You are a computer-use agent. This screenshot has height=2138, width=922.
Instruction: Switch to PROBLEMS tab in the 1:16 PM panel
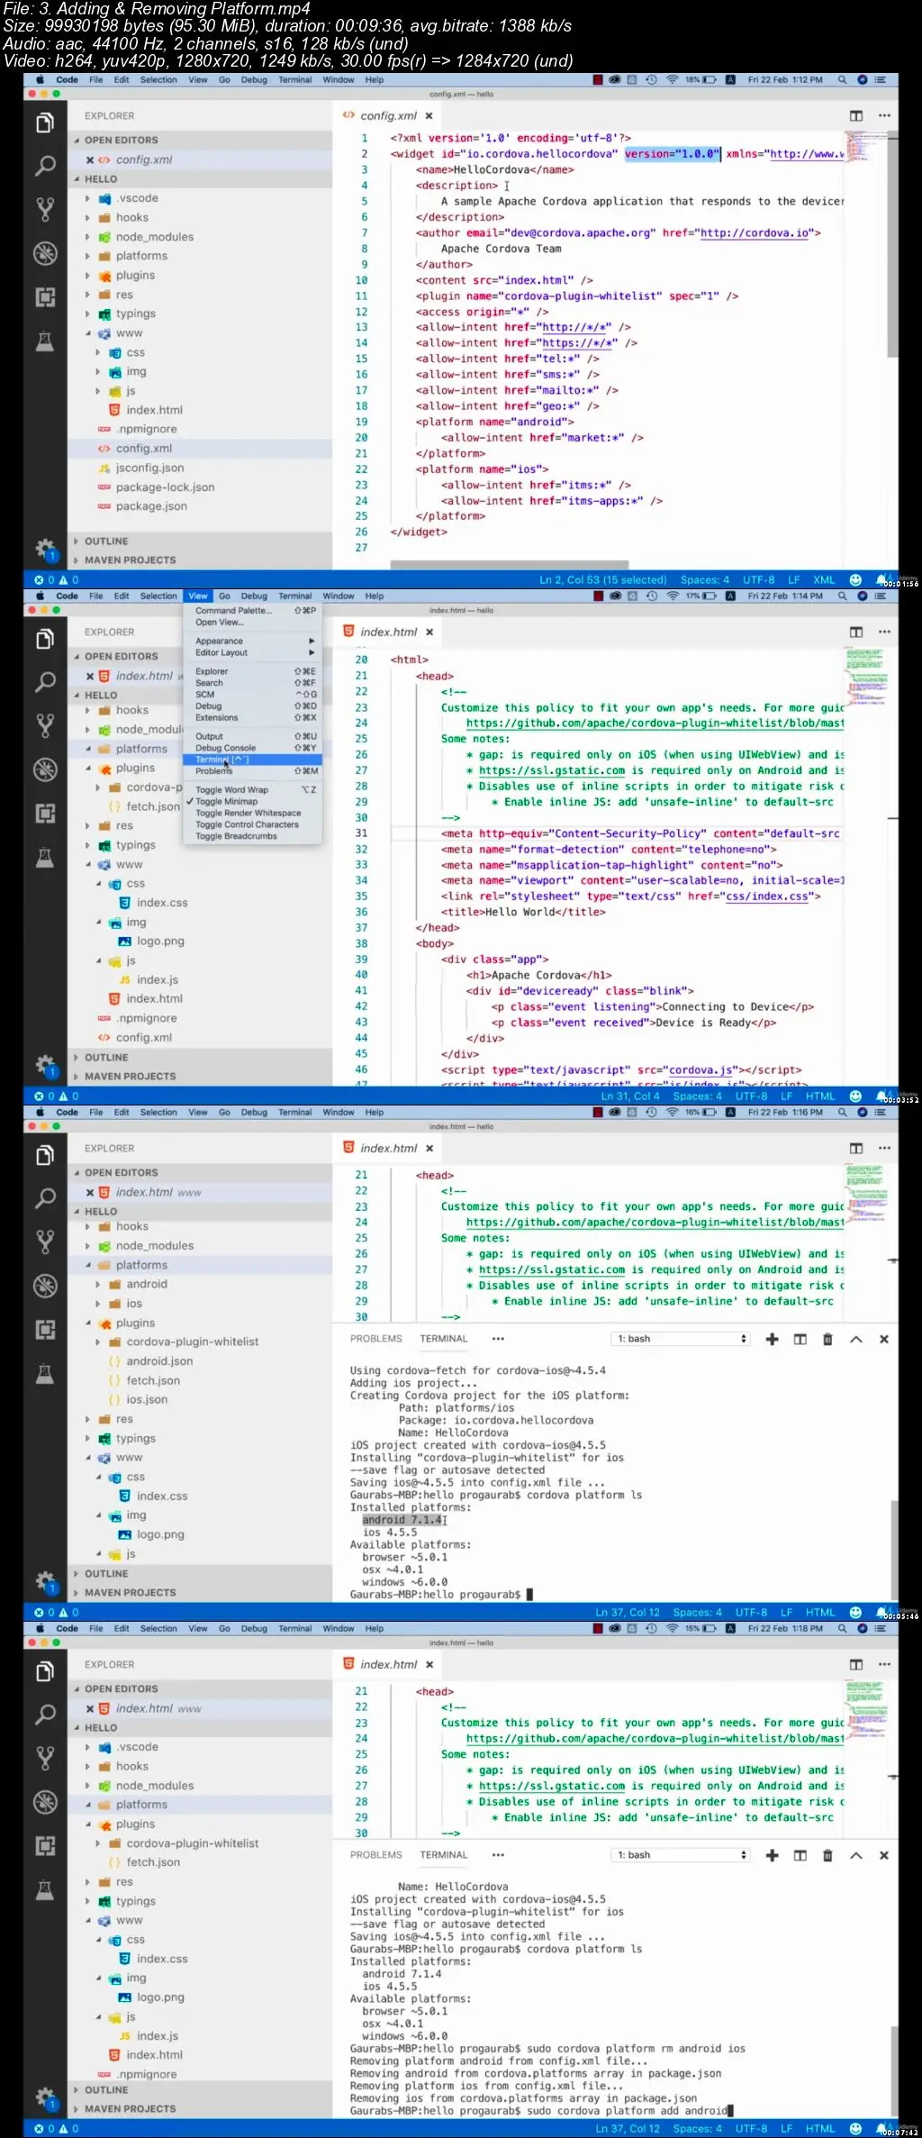[x=376, y=1339]
